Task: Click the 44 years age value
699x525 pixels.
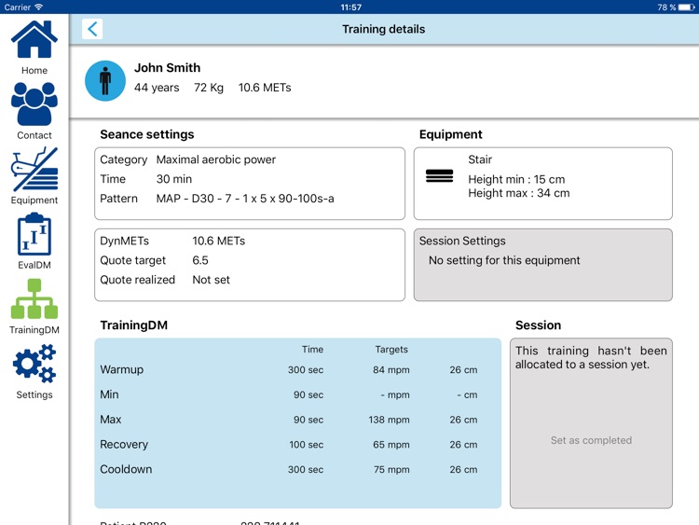Action: tap(157, 88)
